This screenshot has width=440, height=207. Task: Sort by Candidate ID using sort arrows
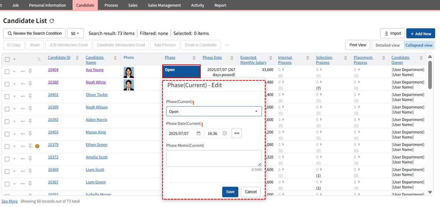coord(77,58)
